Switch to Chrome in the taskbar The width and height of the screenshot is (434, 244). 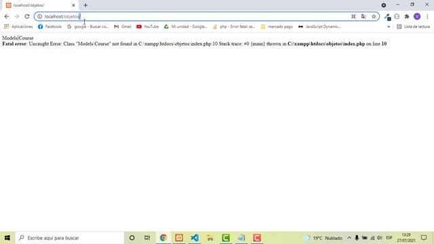[x=163, y=238]
